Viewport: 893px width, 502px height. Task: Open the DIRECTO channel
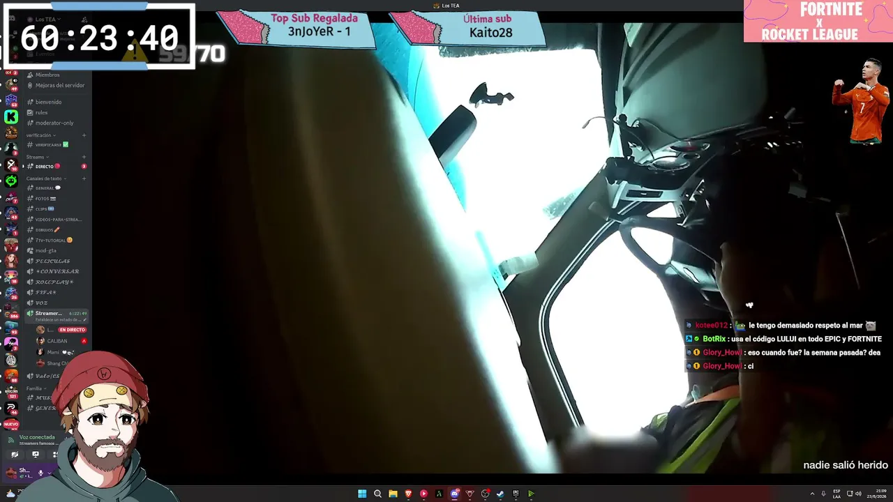(x=45, y=167)
